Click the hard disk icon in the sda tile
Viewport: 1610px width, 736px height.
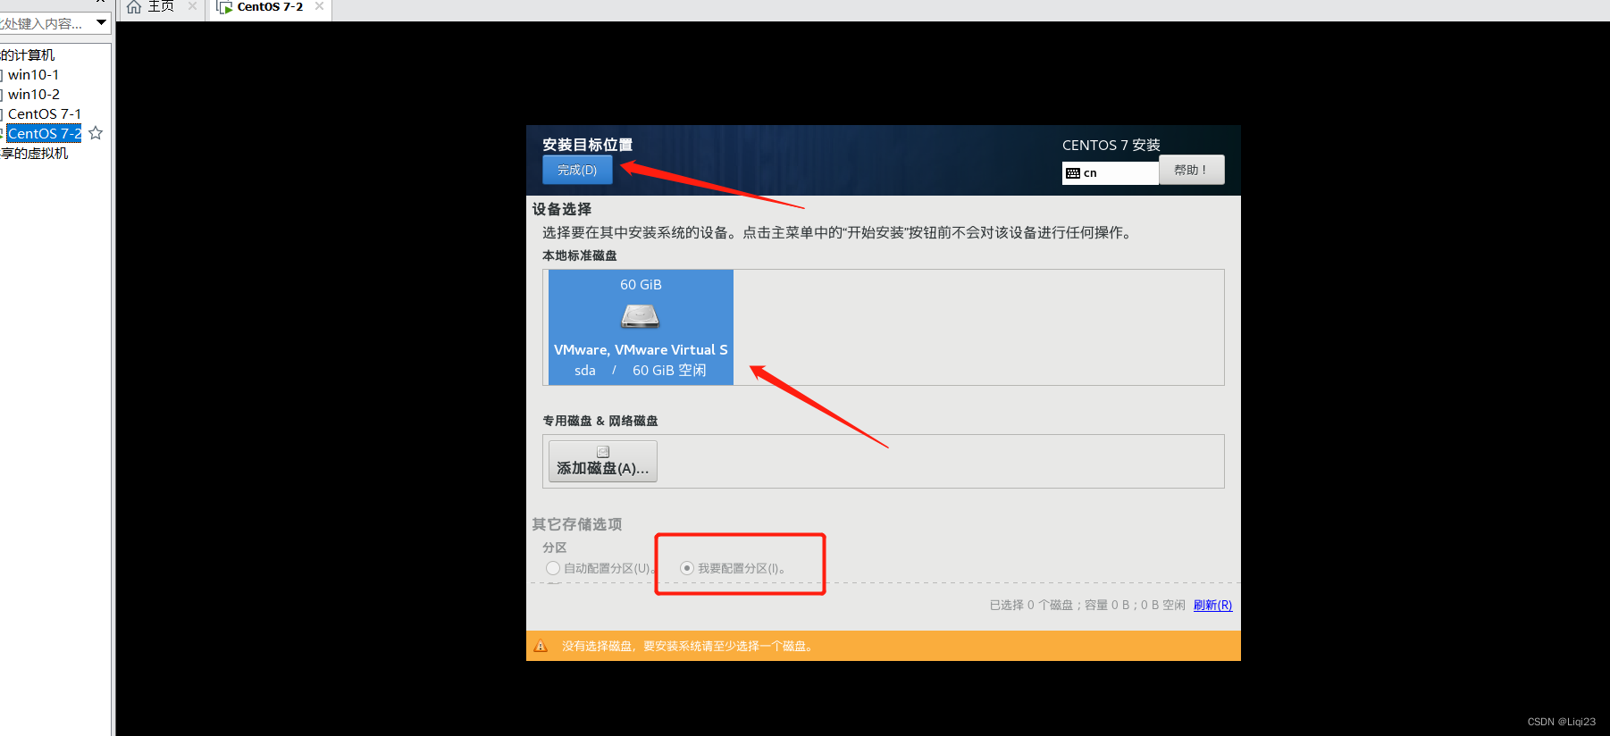(x=640, y=315)
